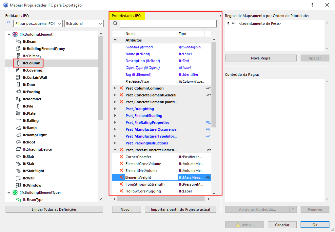Screen dimensions: 335x232
Task: Click the help question mark in title bar
Action: point(312,5)
